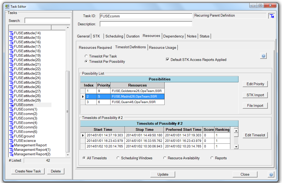
Task: Click the help icon beside Close button
Action: tap(271, 175)
